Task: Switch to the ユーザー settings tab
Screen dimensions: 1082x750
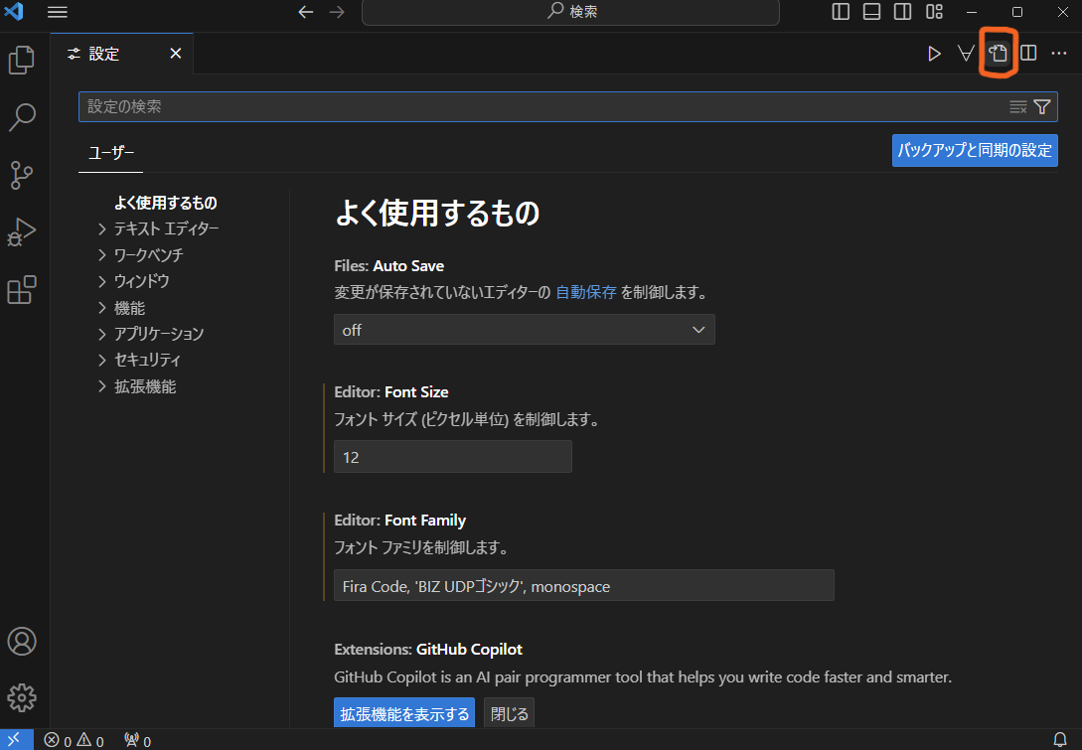Action: click(x=110, y=153)
